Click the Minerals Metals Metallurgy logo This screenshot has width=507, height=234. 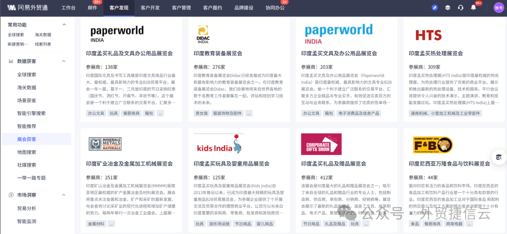pos(105,144)
